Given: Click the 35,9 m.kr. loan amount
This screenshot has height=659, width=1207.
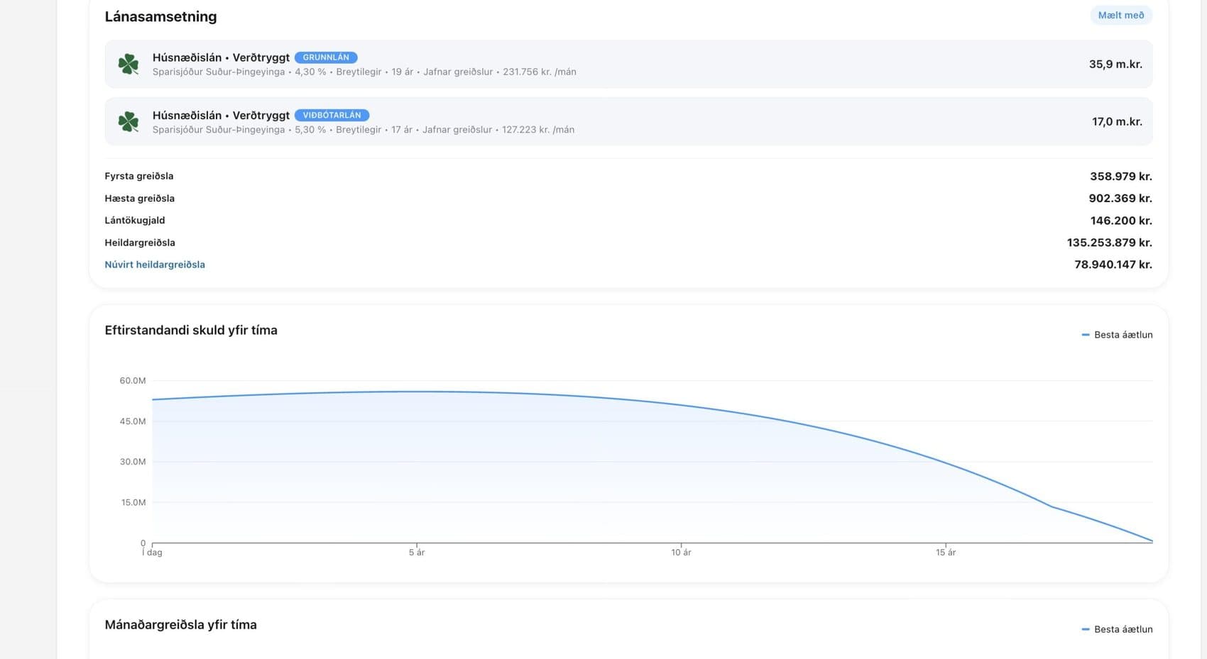Looking at the screenshot, I should coord(1115,65).
